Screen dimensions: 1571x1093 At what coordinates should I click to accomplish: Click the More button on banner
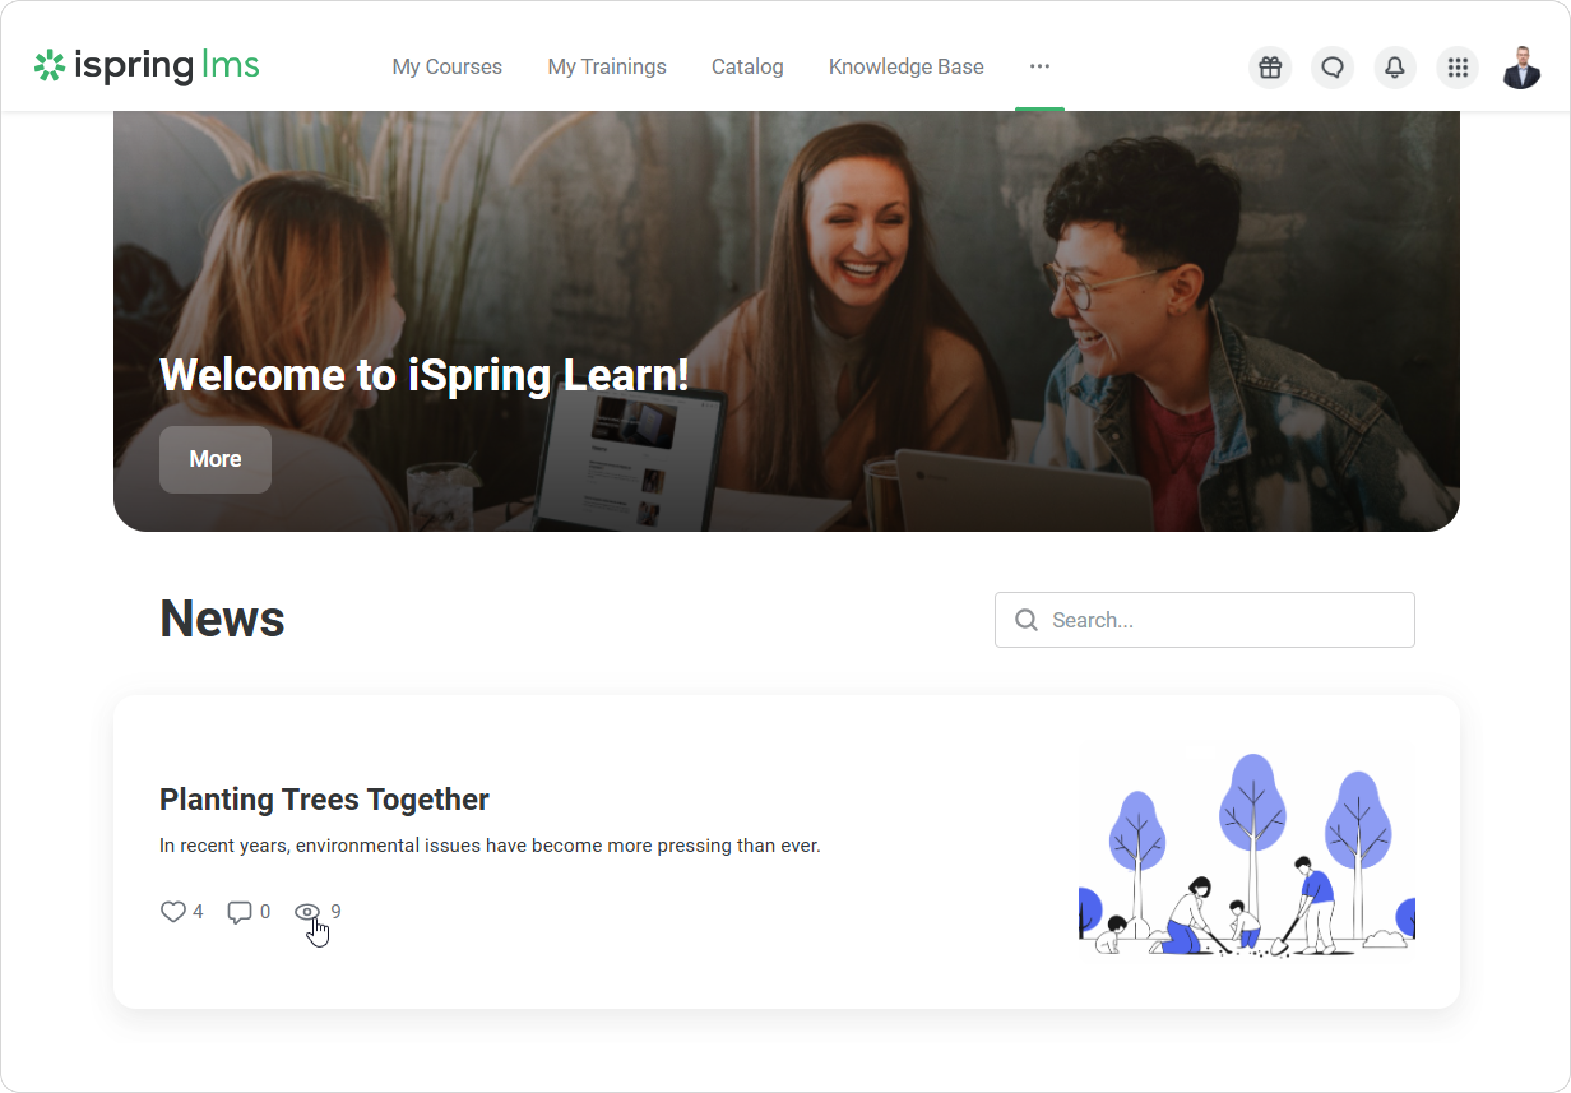[216, 459]
